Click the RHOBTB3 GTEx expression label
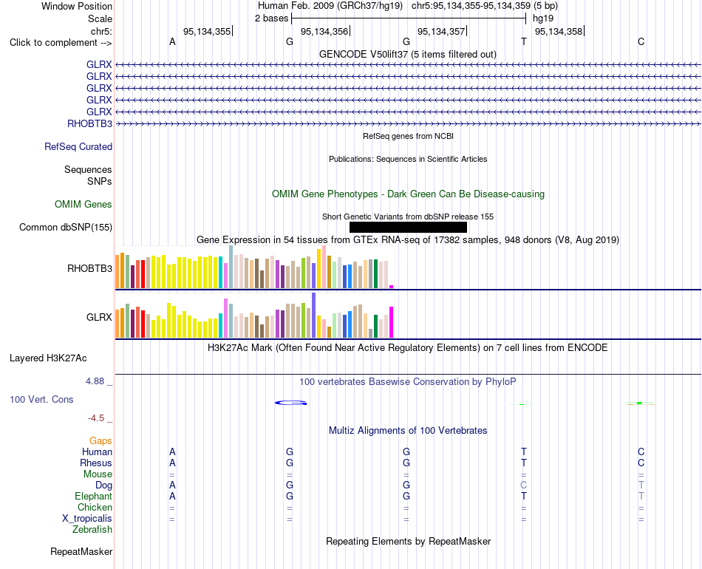Image resolution: width=702 pixels, height=569 pixels. (89, 268)
